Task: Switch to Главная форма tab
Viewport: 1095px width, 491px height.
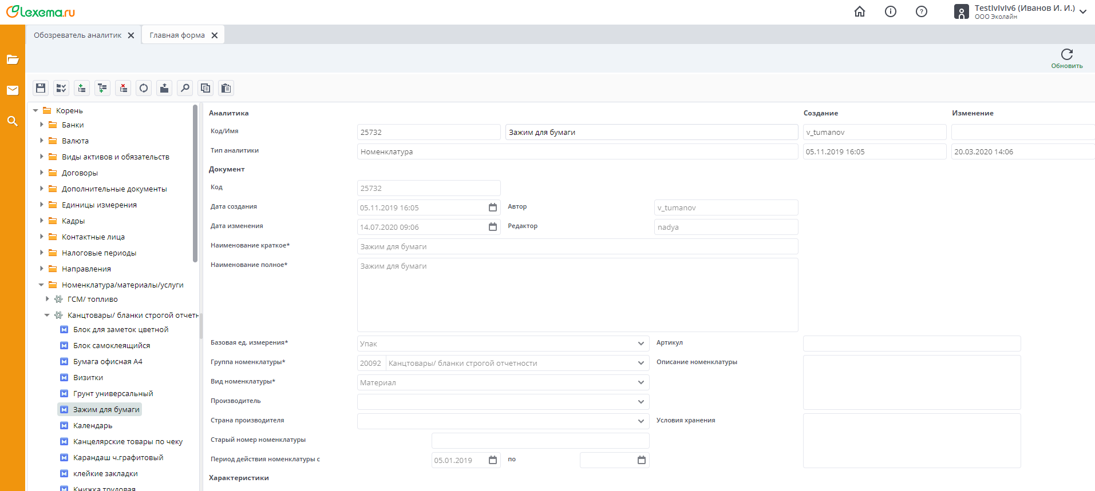Action: tap(177, 35)
